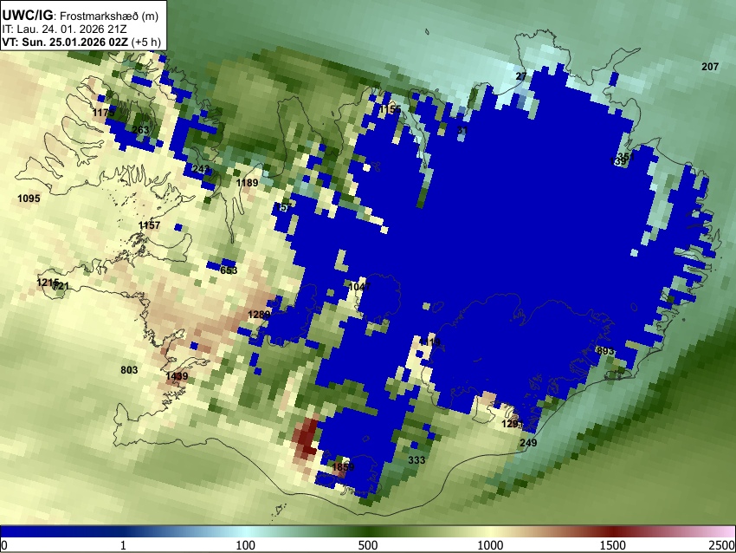
Task: Click the color scale label 500
Action: pos(368,545)
